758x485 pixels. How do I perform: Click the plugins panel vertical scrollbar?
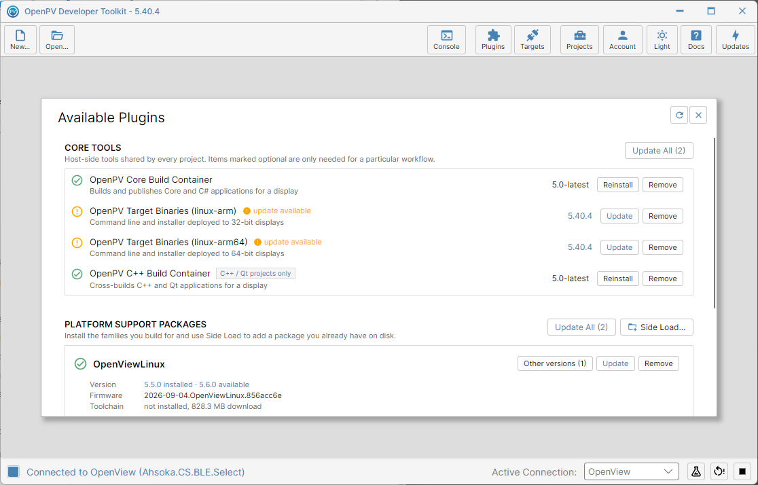[714, 223]
